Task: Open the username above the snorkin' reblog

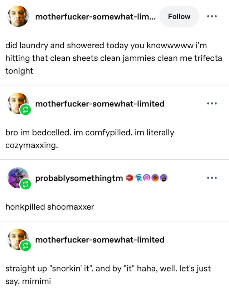Action: [x=100, y=239]
